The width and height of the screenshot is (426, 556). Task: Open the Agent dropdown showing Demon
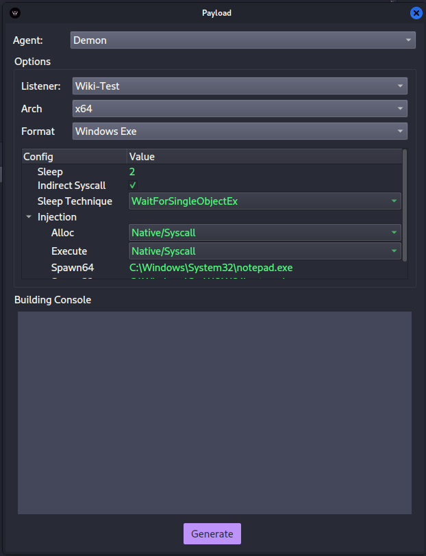click(242, 40)
